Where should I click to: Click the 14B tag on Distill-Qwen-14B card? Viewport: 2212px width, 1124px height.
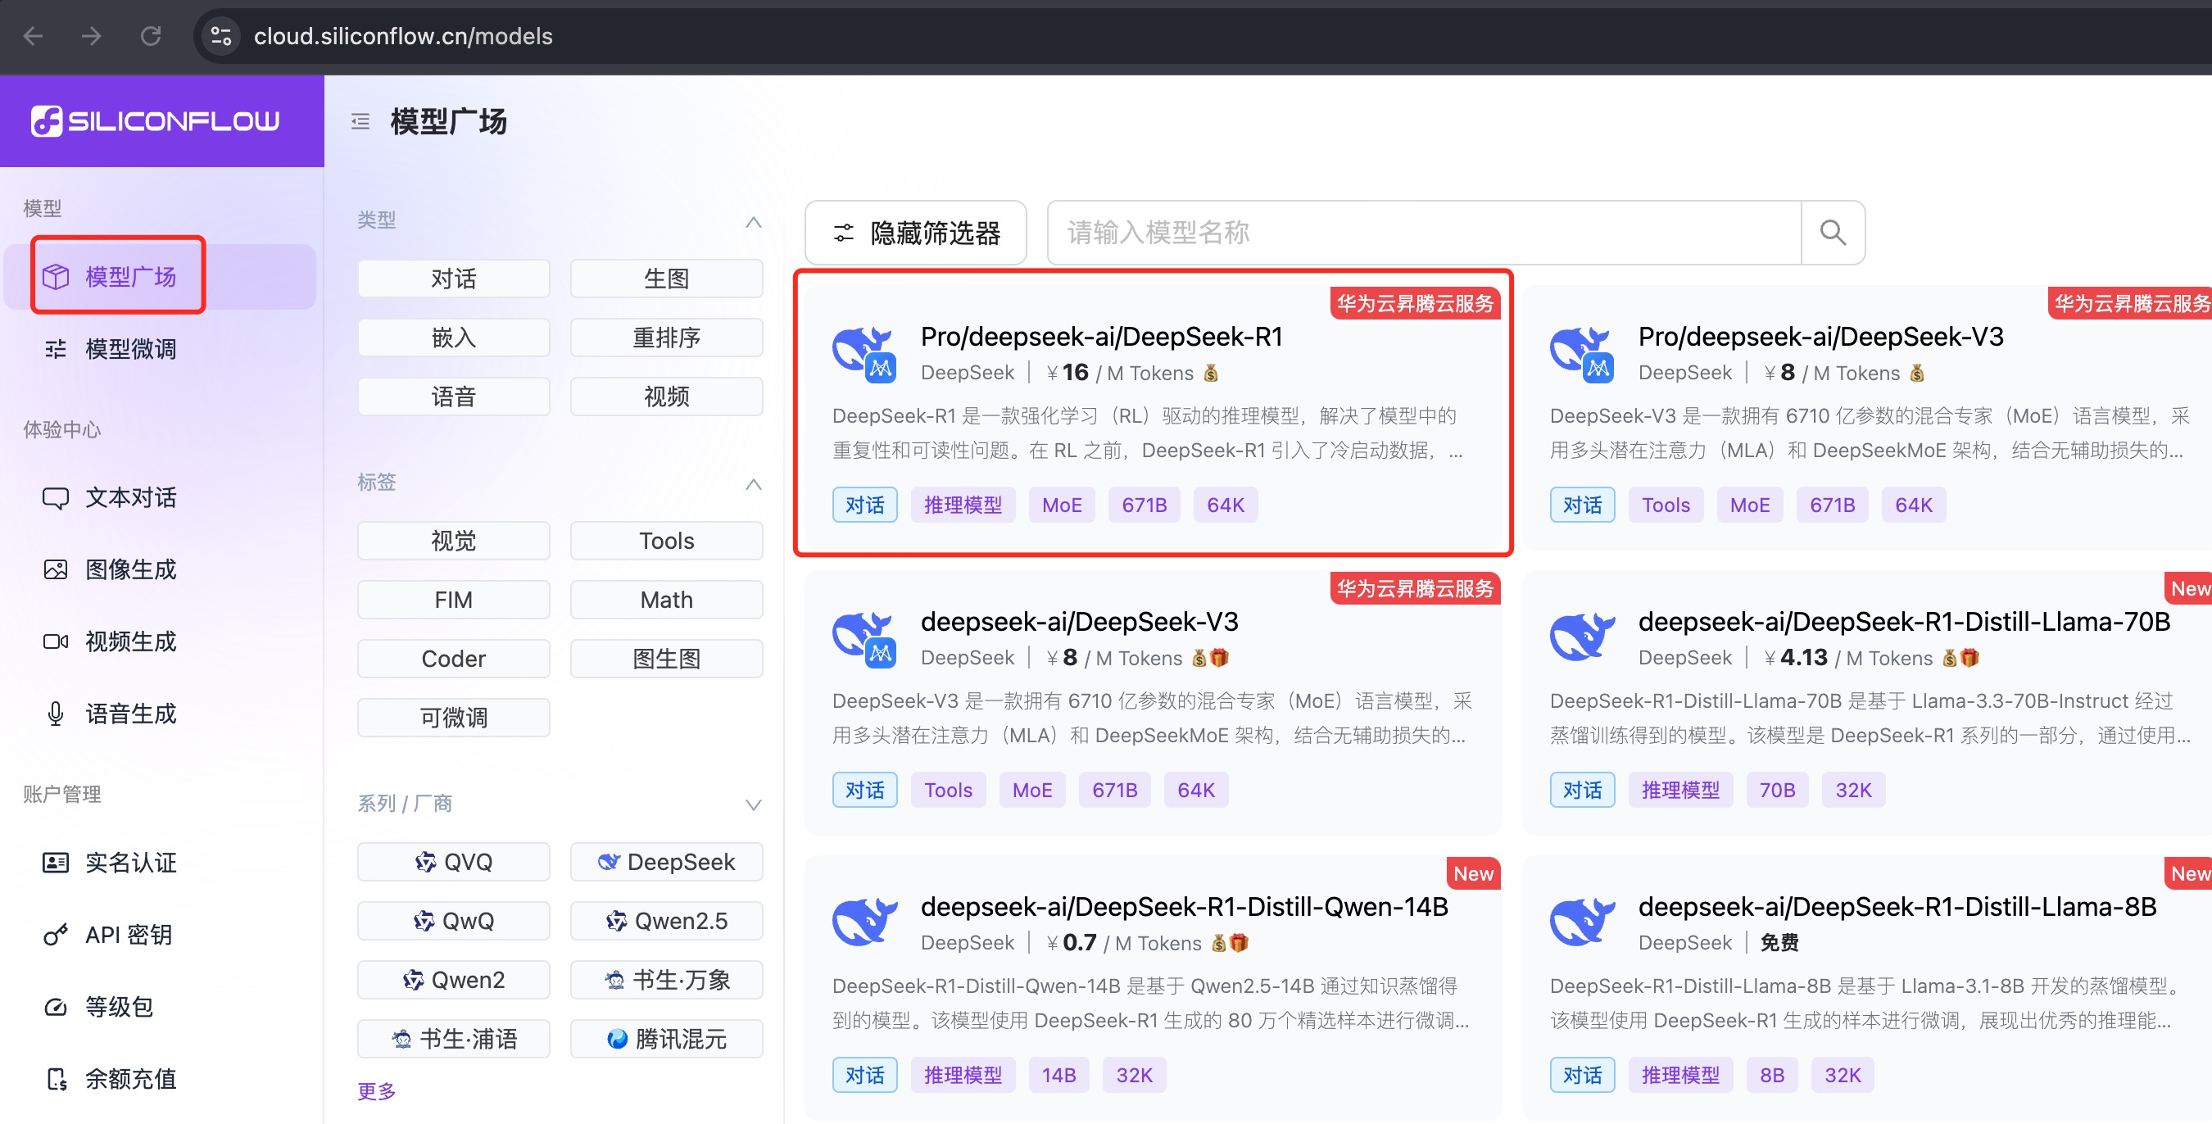tap(1058, 1075)
